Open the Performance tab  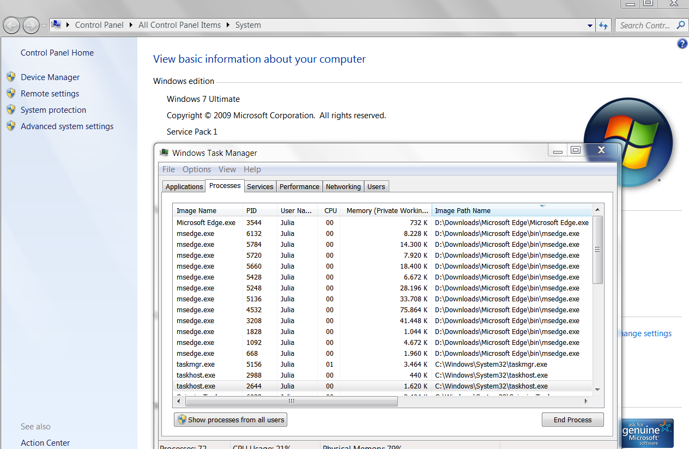[x=299, y=186]
